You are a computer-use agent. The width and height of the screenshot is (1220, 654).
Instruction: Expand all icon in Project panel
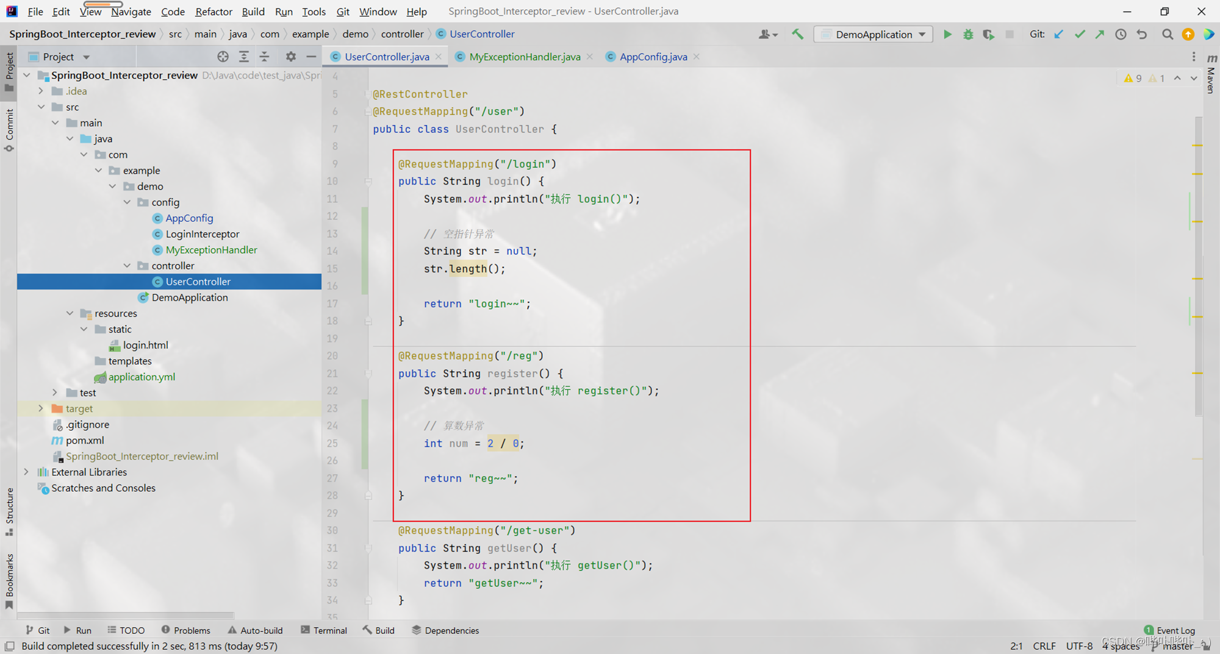[x=244, y=57]
